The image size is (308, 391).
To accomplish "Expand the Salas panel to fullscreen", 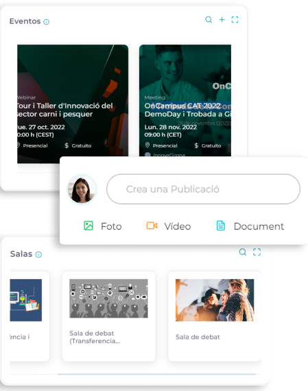I will pyautogui.click(x=257, y=252).
